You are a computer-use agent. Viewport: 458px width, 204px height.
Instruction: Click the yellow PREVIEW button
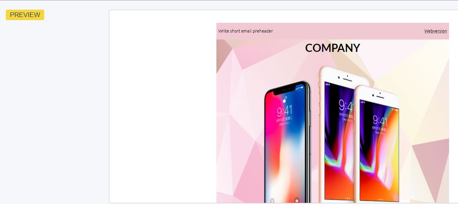click(25, 15)
